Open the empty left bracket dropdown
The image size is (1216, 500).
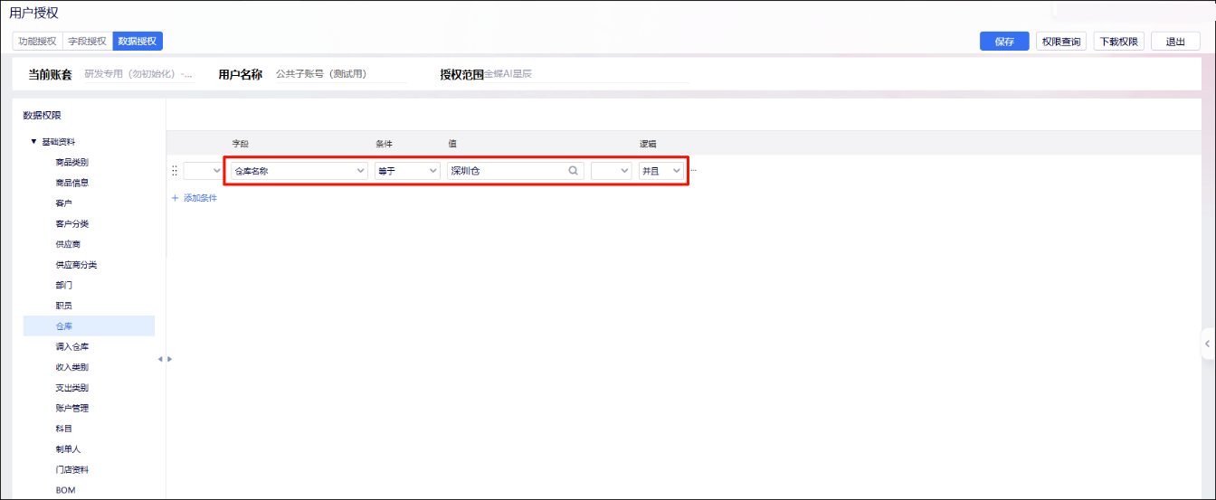coord(203,170)
